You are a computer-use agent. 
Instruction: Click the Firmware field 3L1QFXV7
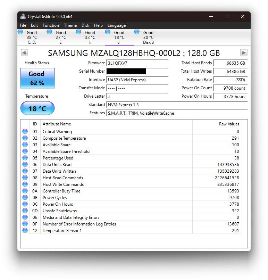[137, 63]
